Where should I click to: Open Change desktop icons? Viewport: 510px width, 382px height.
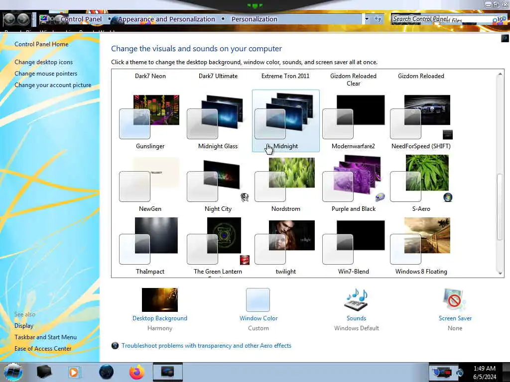click(44, 62)
